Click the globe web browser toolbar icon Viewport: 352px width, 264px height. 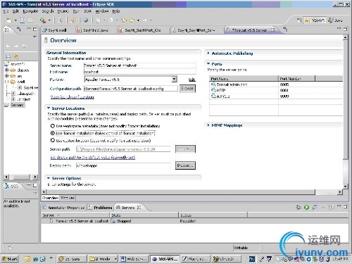point(86,20)
